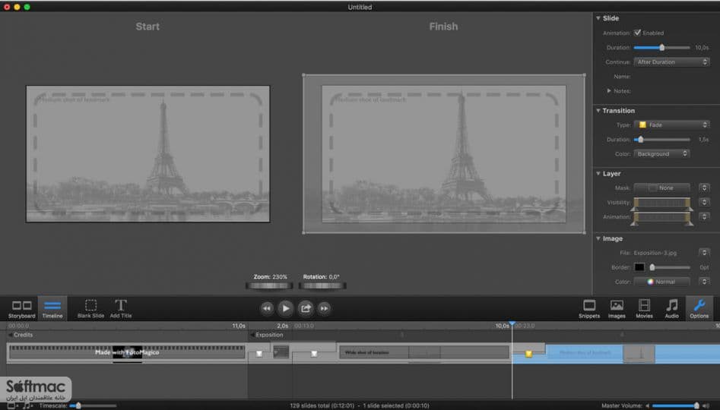
Task: Click the Rotation wheel control
Action: pos(322,285)
